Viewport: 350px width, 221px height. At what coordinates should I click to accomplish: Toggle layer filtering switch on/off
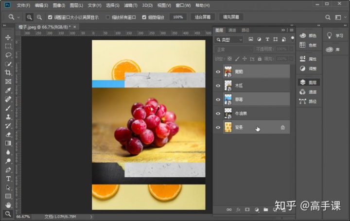click(293, 39)
